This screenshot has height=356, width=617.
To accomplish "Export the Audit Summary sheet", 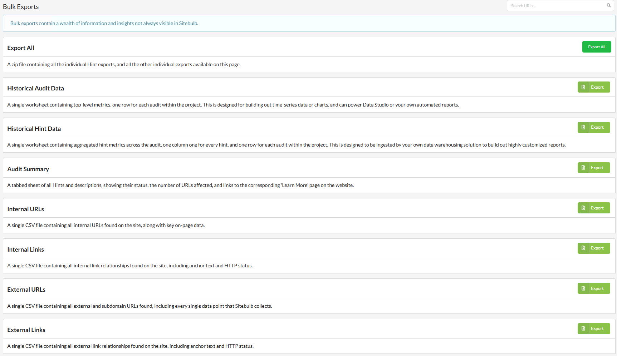I will click(x=599, y=168).
